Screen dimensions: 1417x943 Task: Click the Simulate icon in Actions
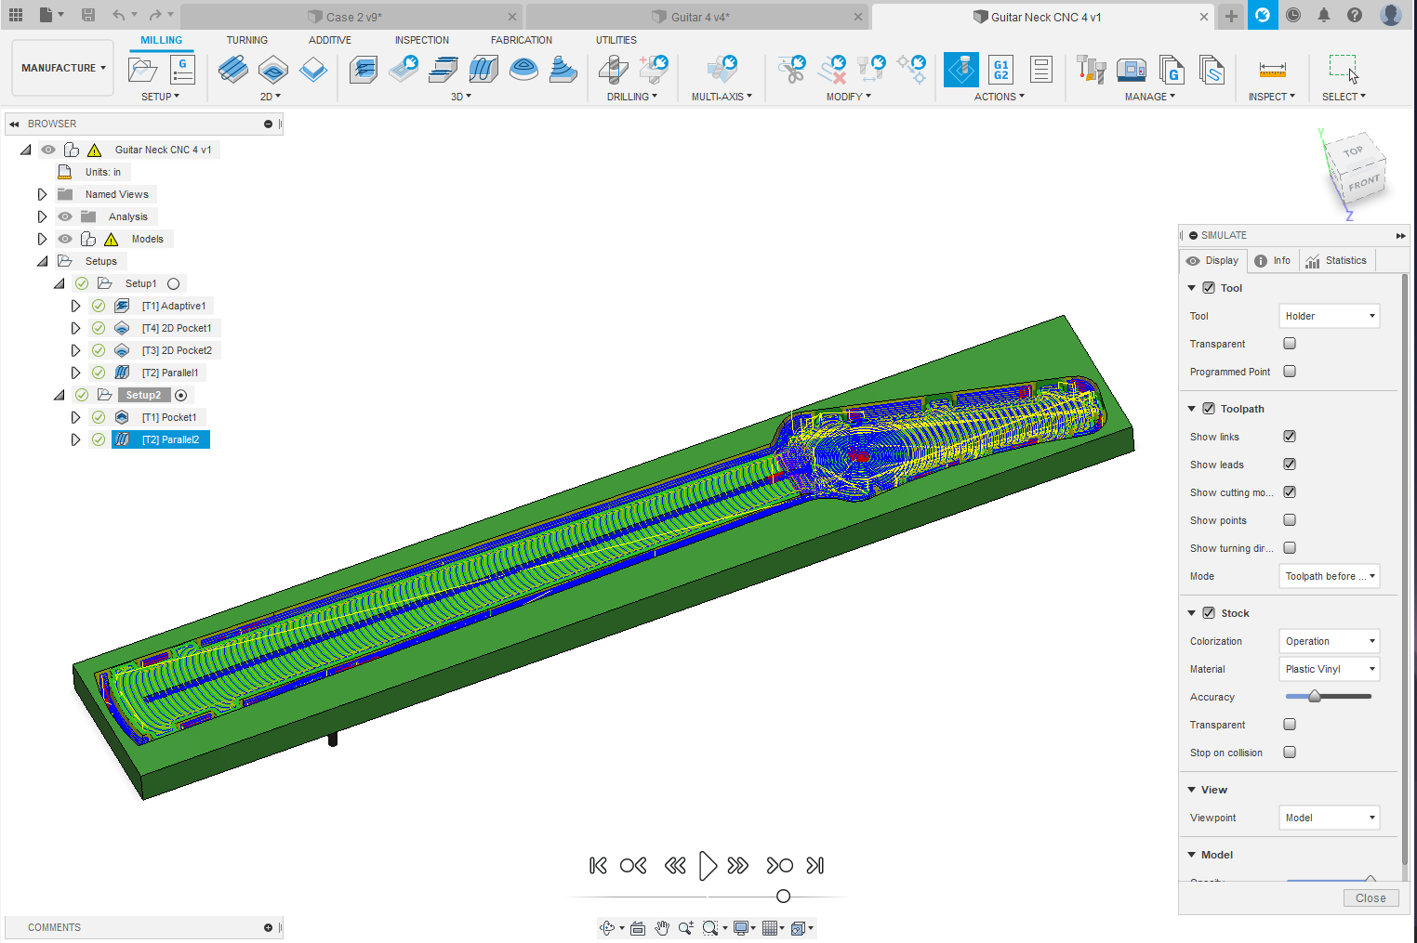tap(961, 70)
